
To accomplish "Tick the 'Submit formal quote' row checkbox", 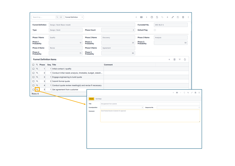I will 33,81.
